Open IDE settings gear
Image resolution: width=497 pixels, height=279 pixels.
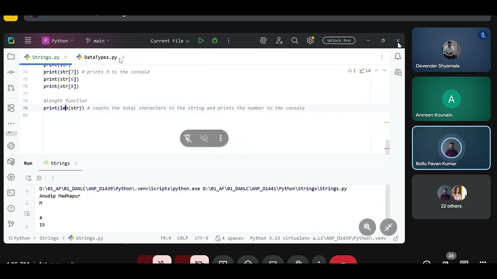pyautogui.click(x=310, y=41)
